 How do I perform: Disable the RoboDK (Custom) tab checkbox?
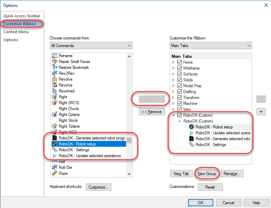coord(179,115)
